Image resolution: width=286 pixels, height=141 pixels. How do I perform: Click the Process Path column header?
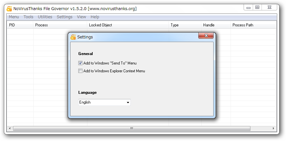[253, 25]
